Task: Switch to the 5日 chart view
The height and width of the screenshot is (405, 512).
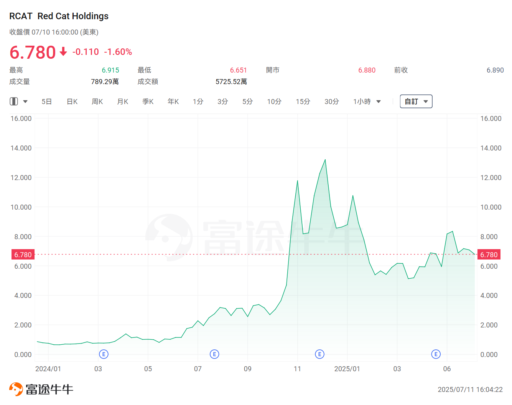Action: (x=46, y=102)
